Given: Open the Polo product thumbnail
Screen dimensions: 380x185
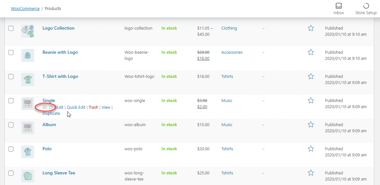Looking at the screenshot, I should [27, 152].
